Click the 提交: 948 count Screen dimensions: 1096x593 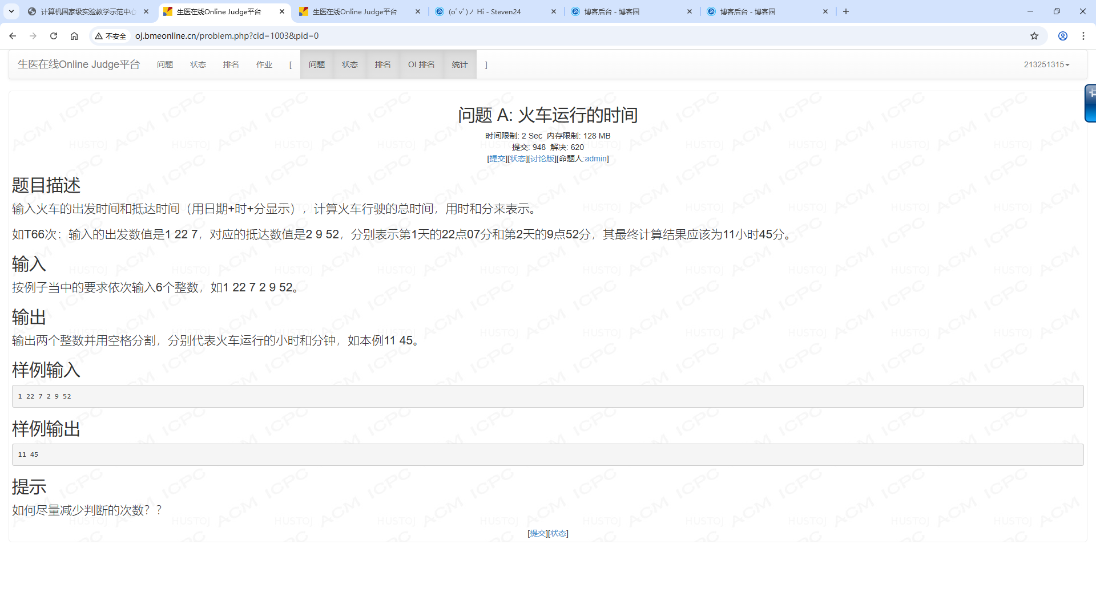tap(529, 147)
